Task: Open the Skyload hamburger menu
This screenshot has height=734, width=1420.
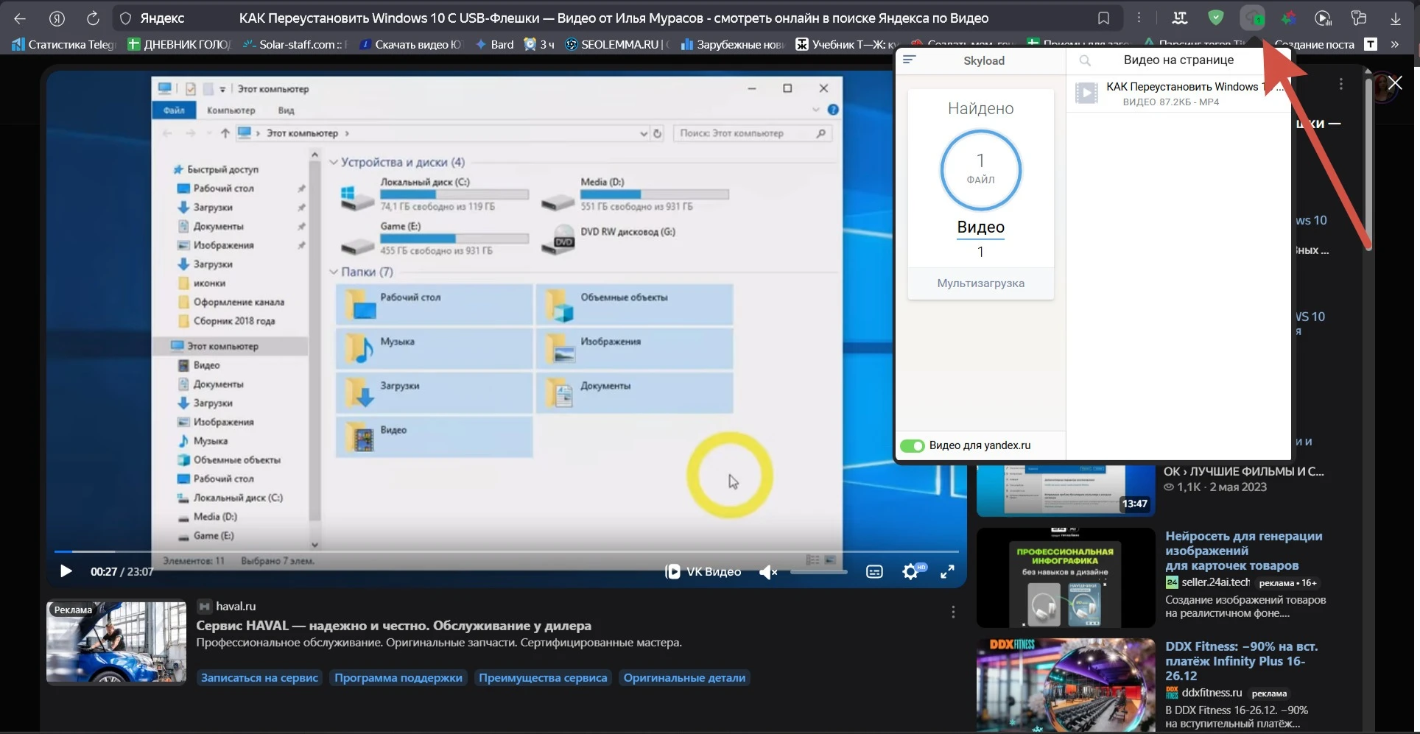Action: point(910,60)
